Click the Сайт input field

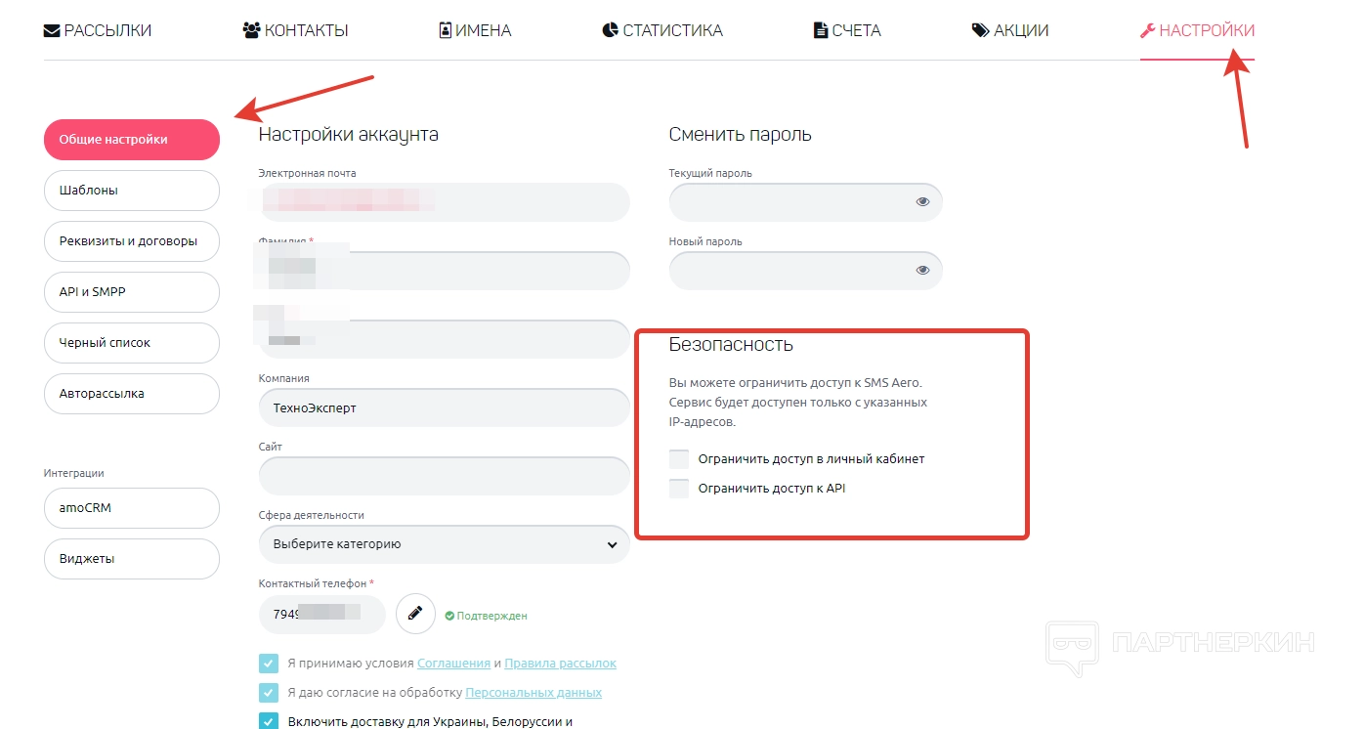click(444, 476)
